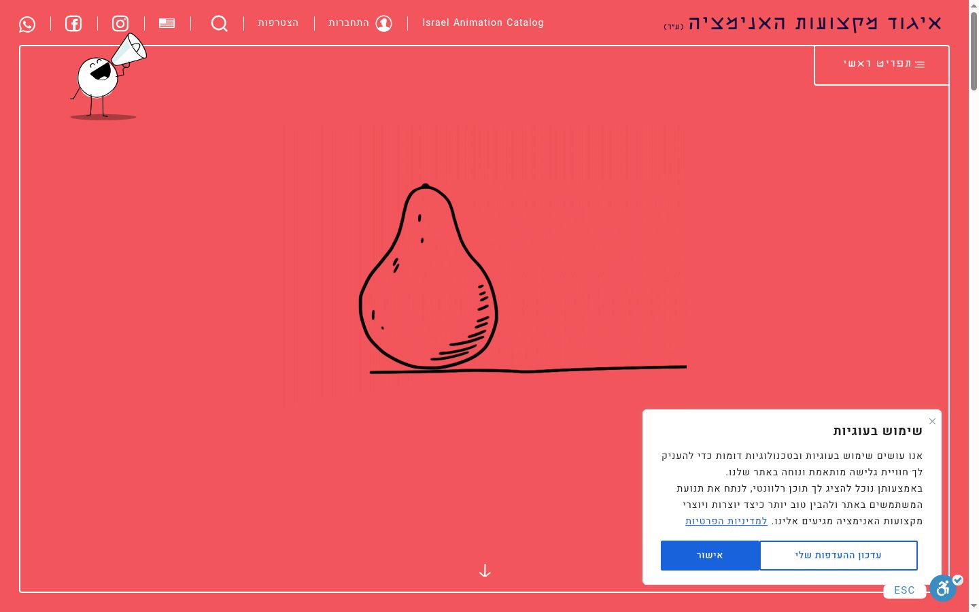Open the WhatsApp icon link
The width and height of the screenshot is (979, 612).
27,24
